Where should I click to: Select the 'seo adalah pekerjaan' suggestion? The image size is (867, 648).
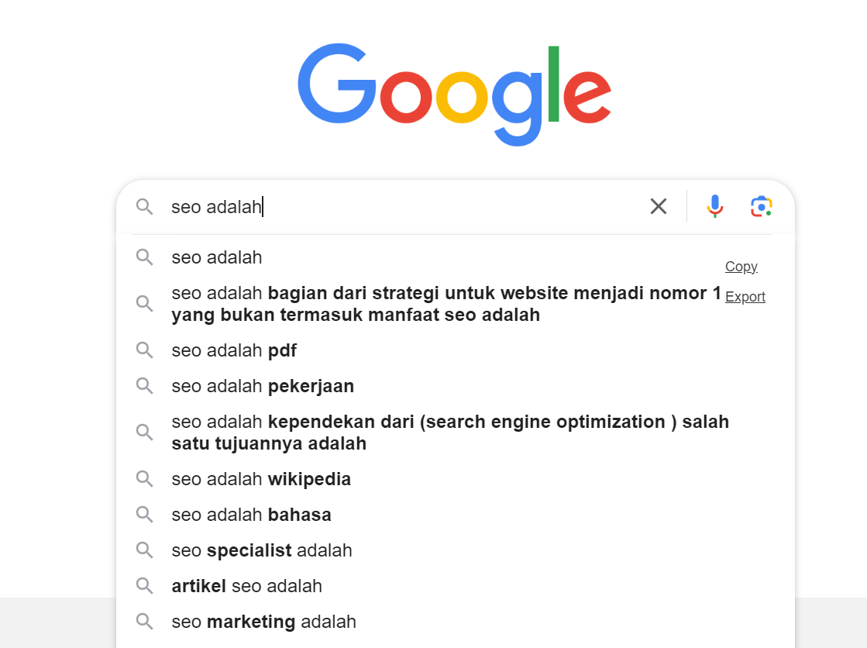[263, 385]
